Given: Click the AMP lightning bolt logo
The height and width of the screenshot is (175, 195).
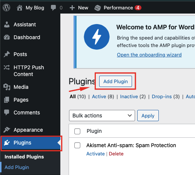Looking at the screenshot, I should point(97,37).
